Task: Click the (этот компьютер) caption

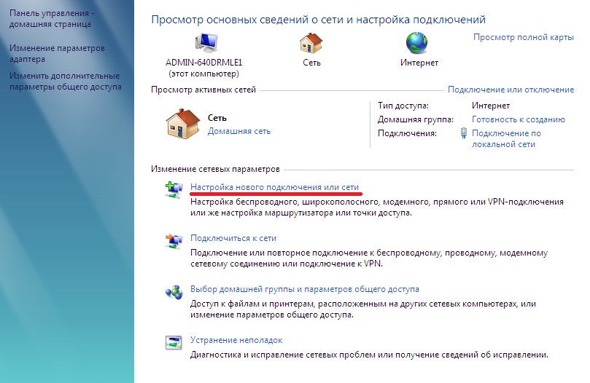Action: tap(204, 74)
